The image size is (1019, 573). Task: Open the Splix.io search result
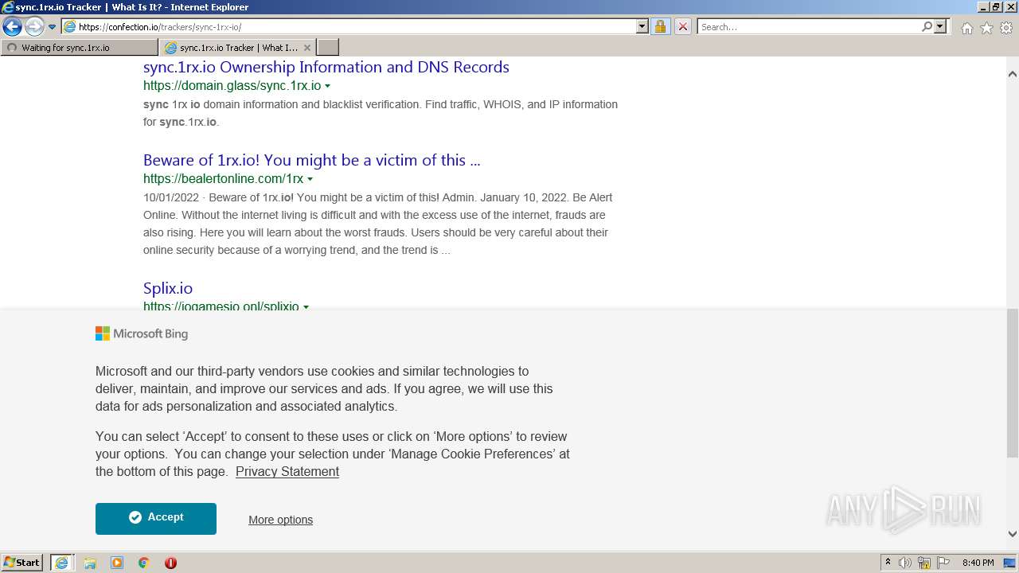[168, 288]
